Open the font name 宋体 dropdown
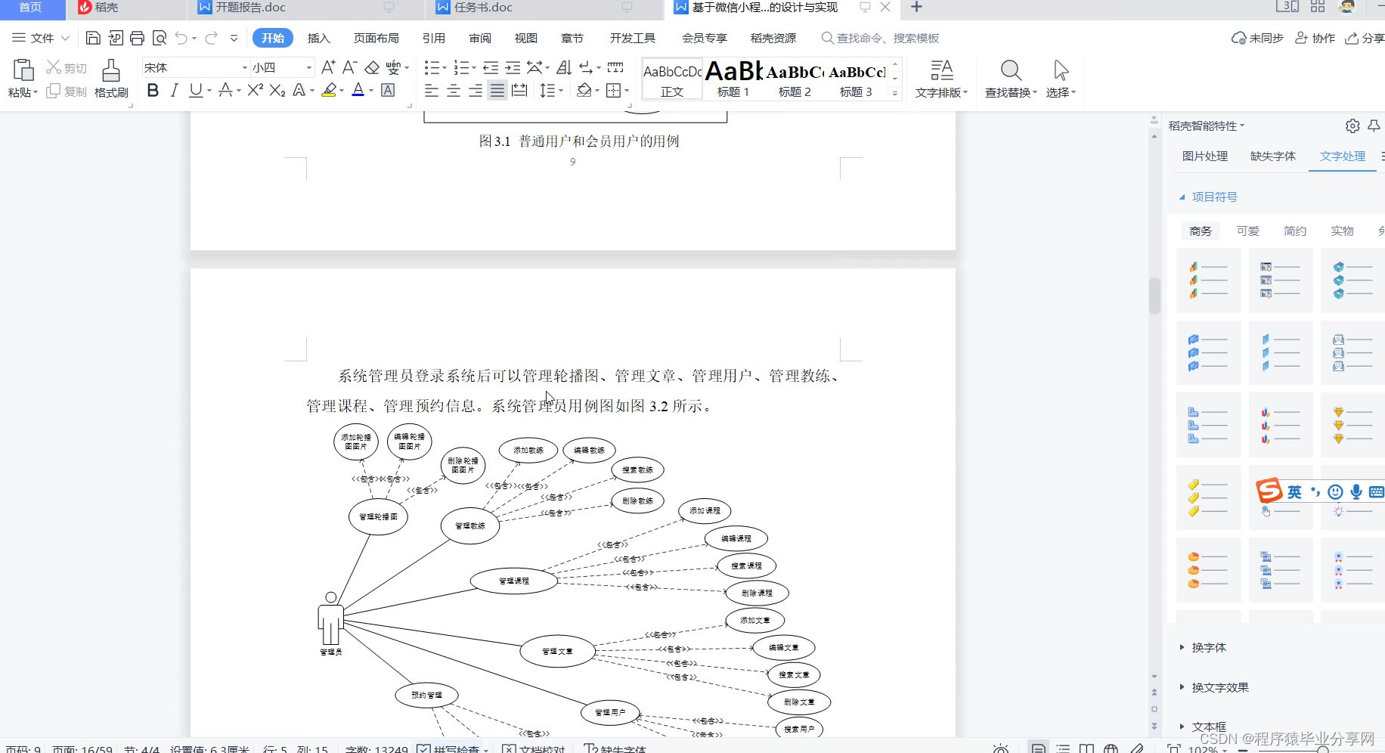Viewport: 1385px width, 753px height. point(244,67)
